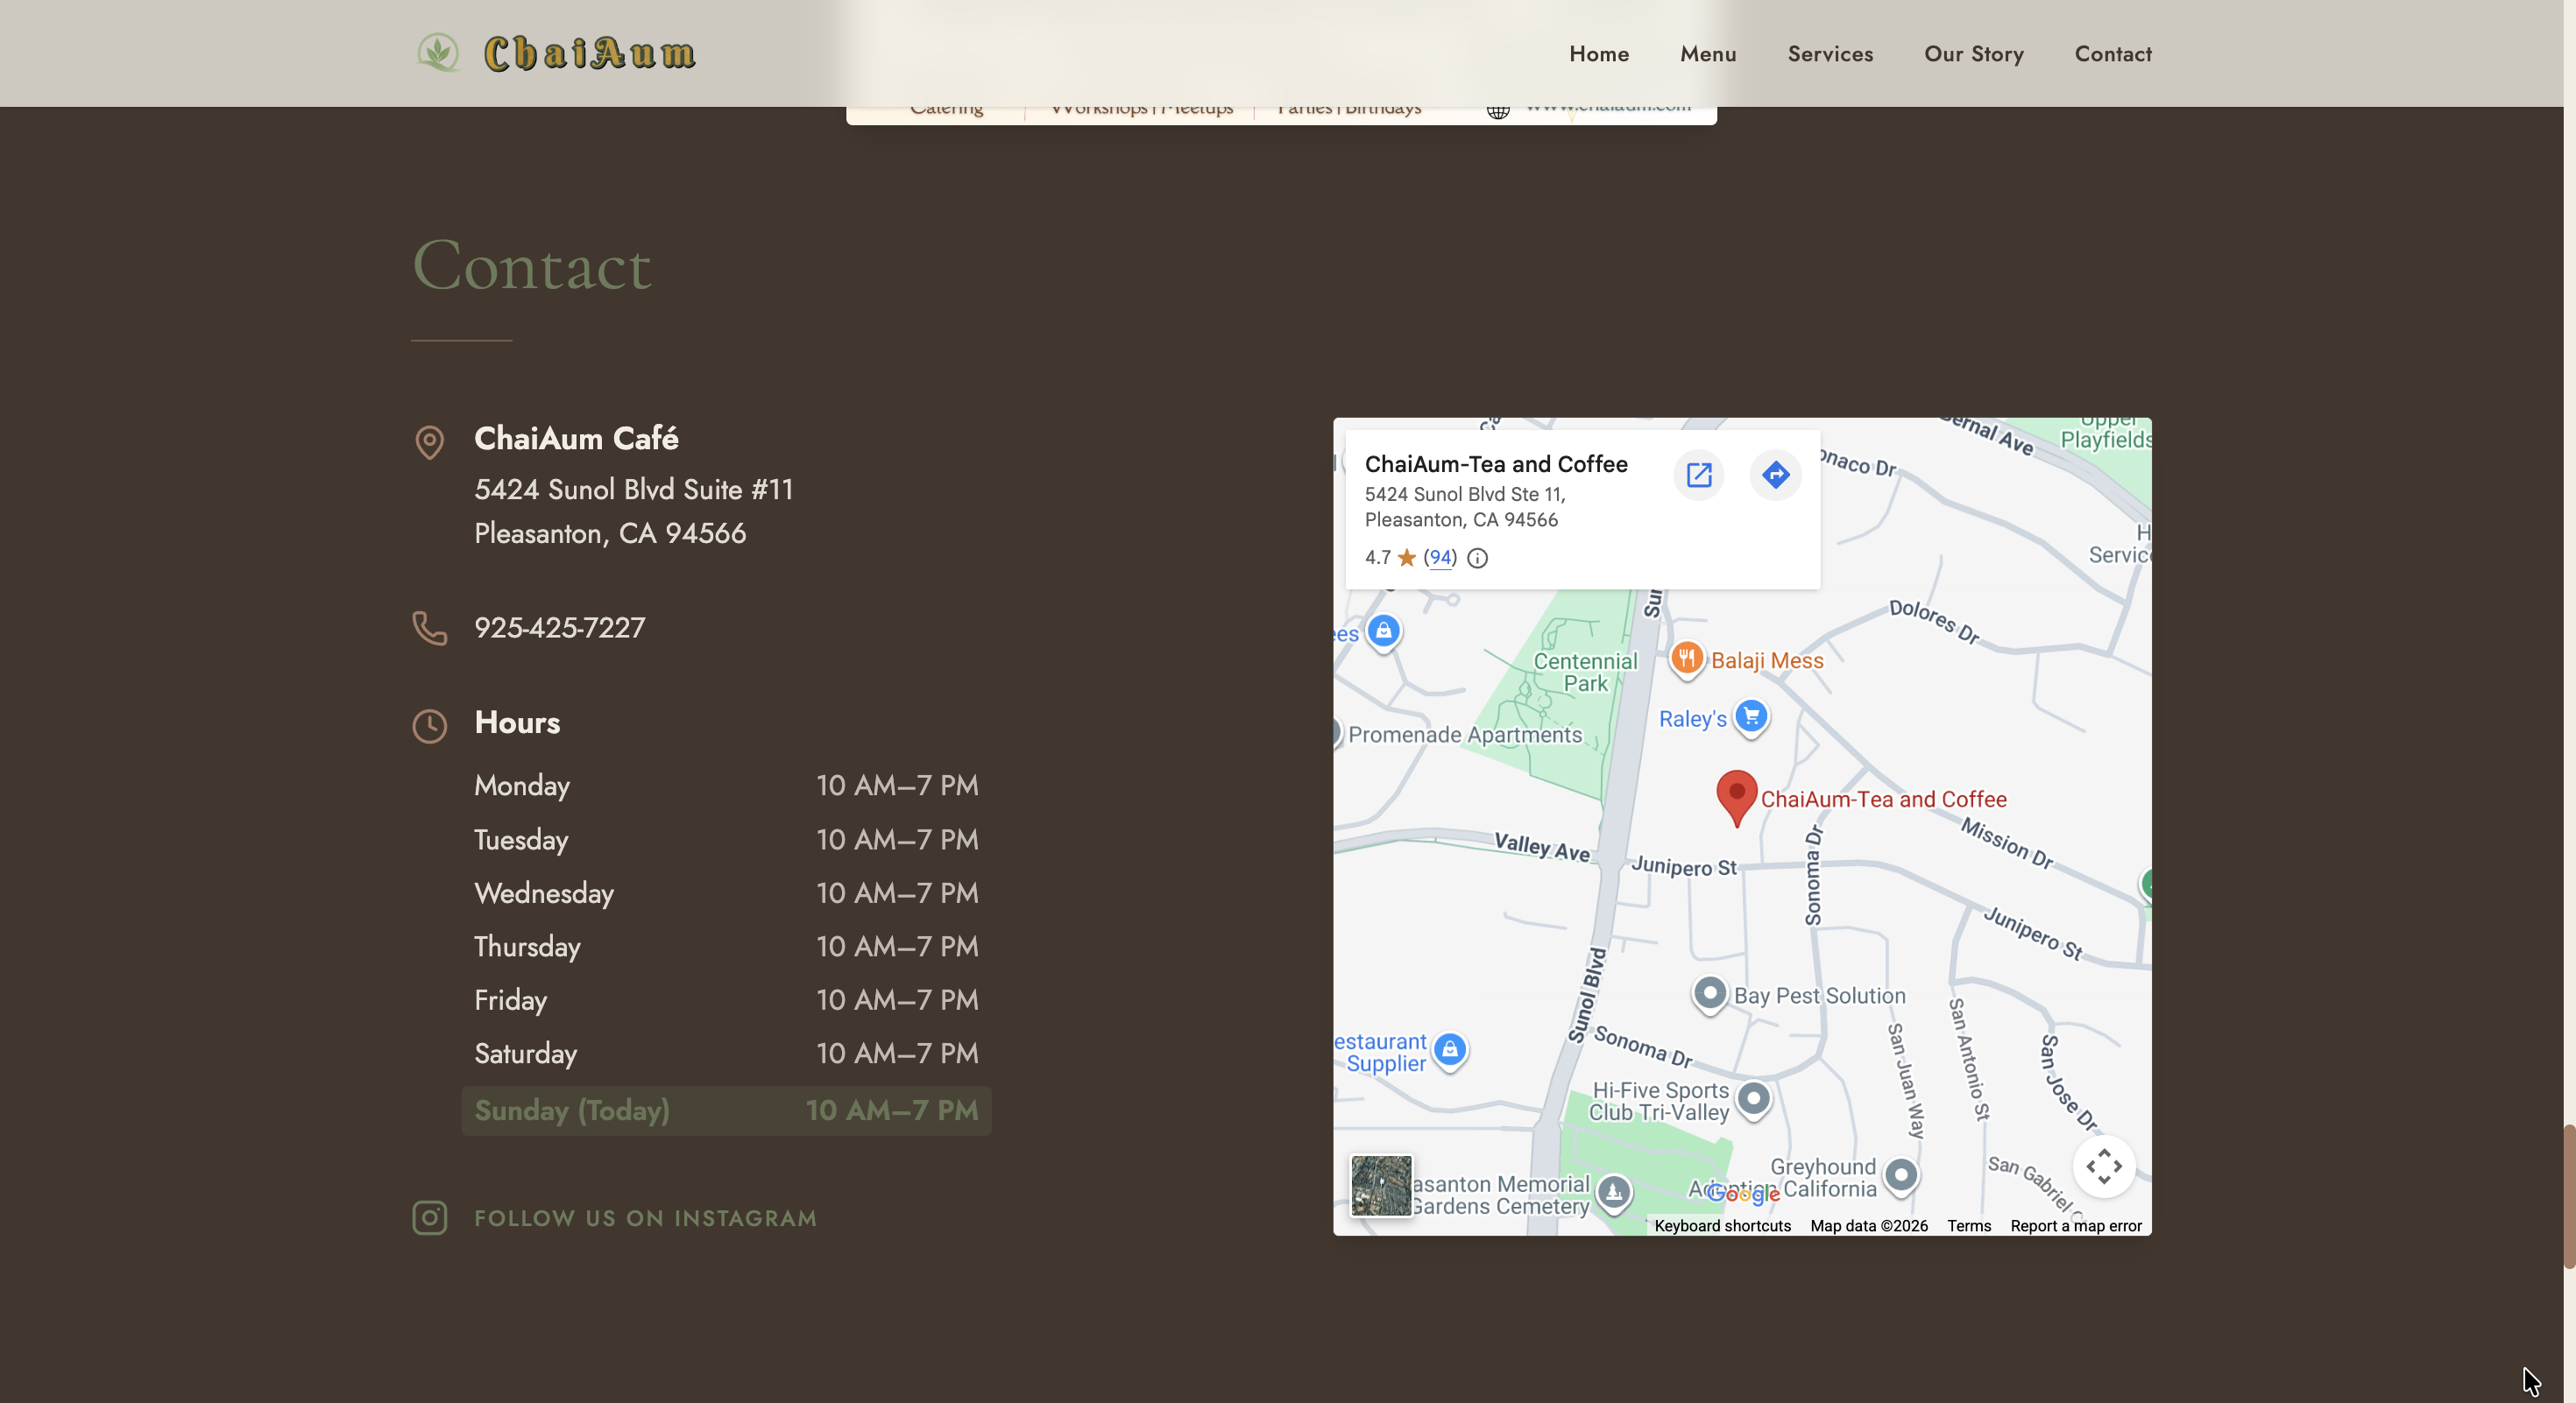Viewport: 2576px width, 1403px height.
Task: Click the blue Directions arrow icon
Action: click(1776, 475)
